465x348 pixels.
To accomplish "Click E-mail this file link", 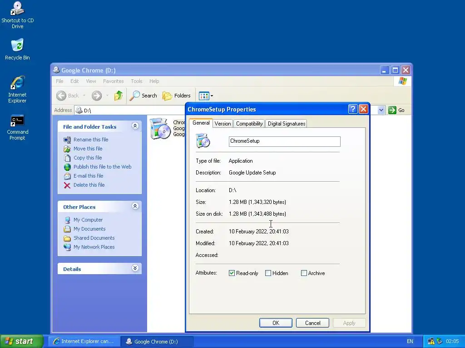I will pos(89,176).
